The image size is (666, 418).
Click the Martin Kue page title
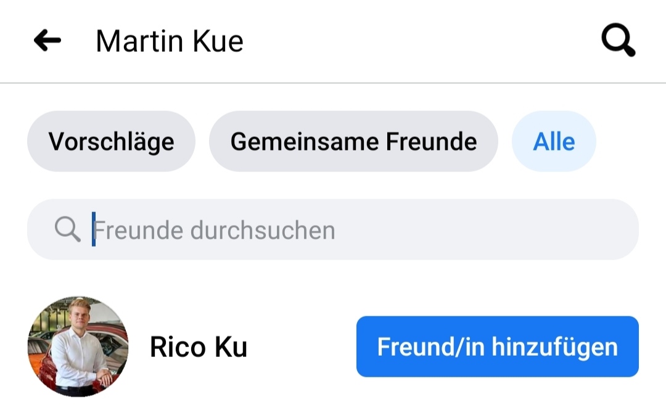pyautogui.click(x=170, y=41)
